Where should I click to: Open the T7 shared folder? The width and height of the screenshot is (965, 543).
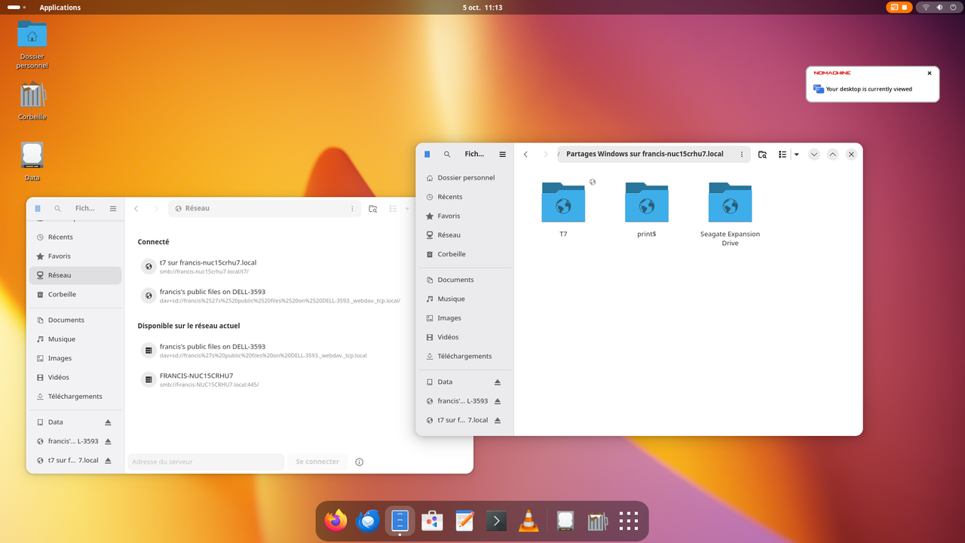(x=563, y=209)
